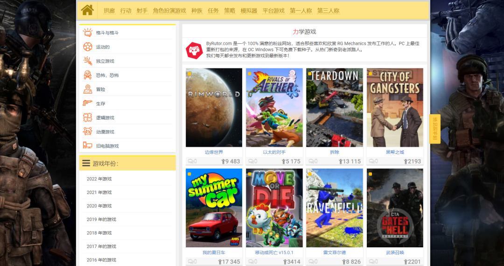Image resolution: width=504 pixels, height=266 pixels.
Task: Open the 拆除 title link
Action: click(x=335, y=152)
